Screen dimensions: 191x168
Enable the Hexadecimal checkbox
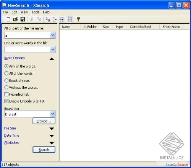click(6, 94)
